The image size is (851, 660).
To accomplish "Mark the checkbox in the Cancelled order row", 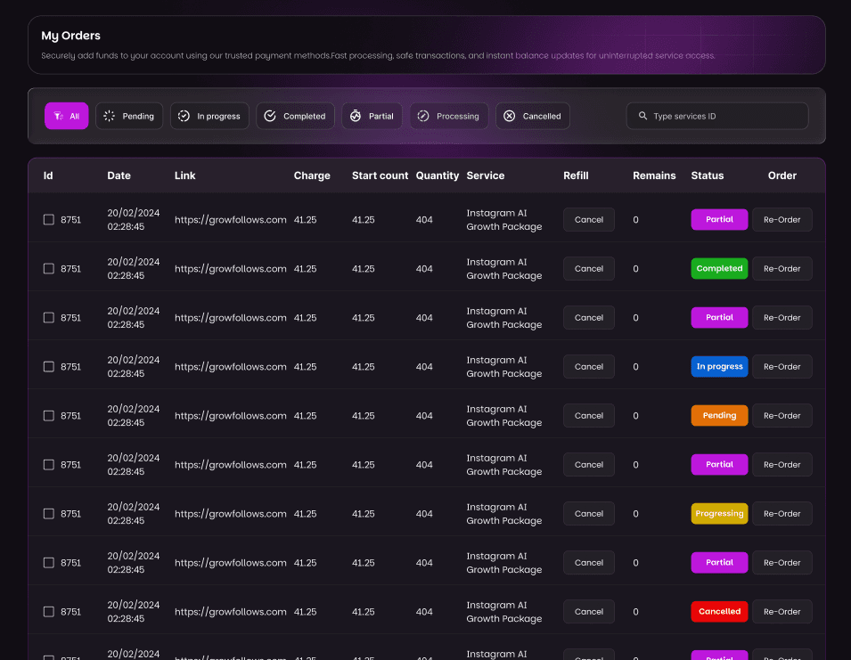I will pyautogui.click(x=49, y=612).
